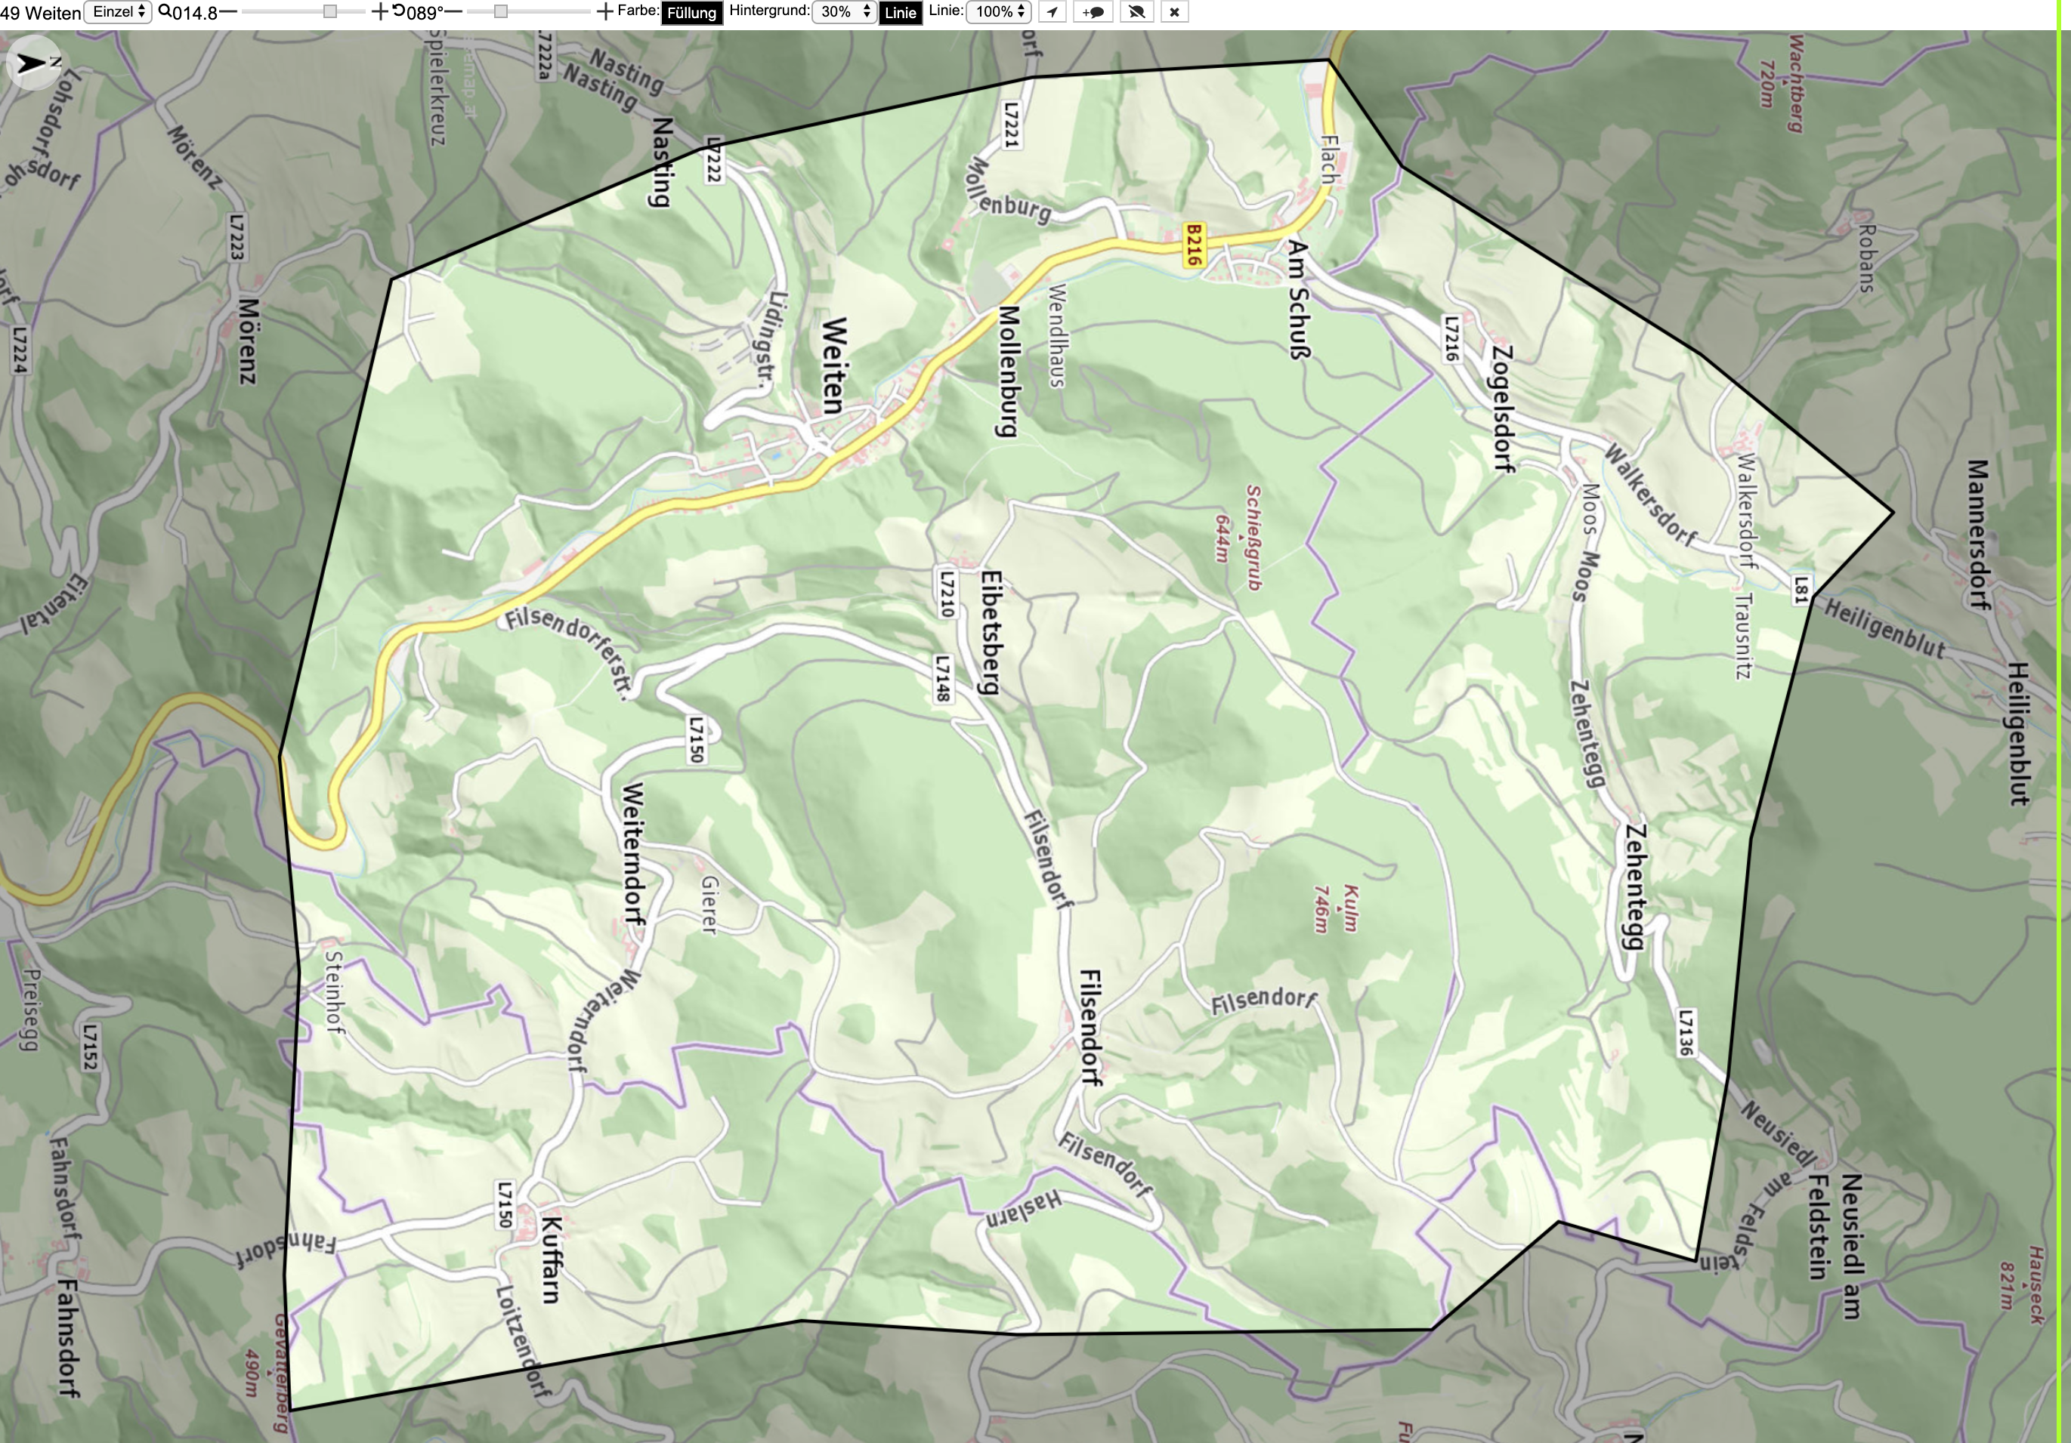Click the 49 Weiten title text
This screenshot has width=2071, height=1443.
tap(41, 13)
